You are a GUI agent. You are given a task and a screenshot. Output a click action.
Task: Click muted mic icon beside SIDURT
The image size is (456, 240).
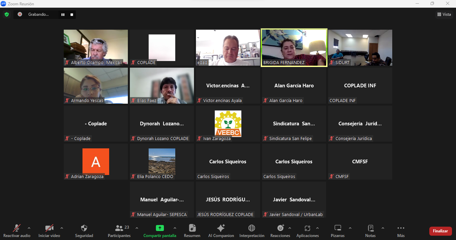(332, 62)
